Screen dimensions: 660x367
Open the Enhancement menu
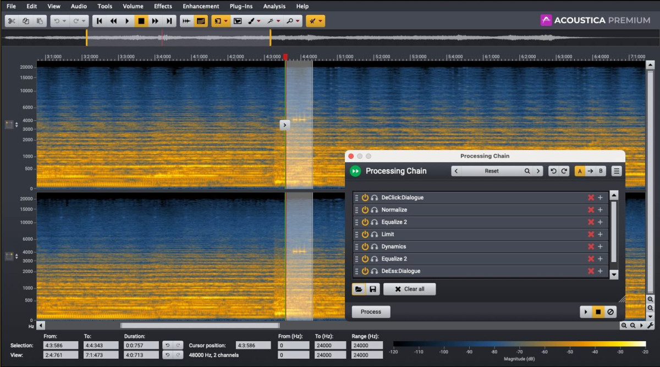pyautogui.click(x=201, y=6)
